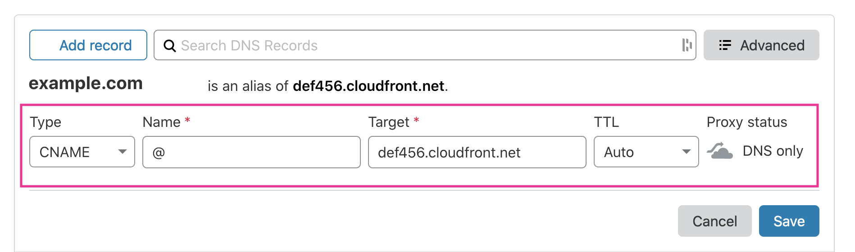Click the DNS only proxy label
Screen dimensions: 855x252
(773, 151)
